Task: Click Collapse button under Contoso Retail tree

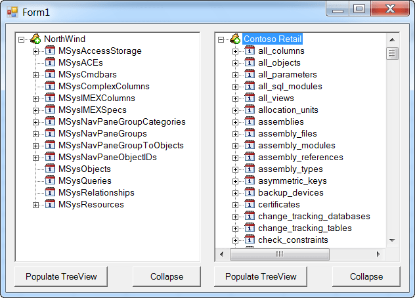Action: tap(366, 276)
